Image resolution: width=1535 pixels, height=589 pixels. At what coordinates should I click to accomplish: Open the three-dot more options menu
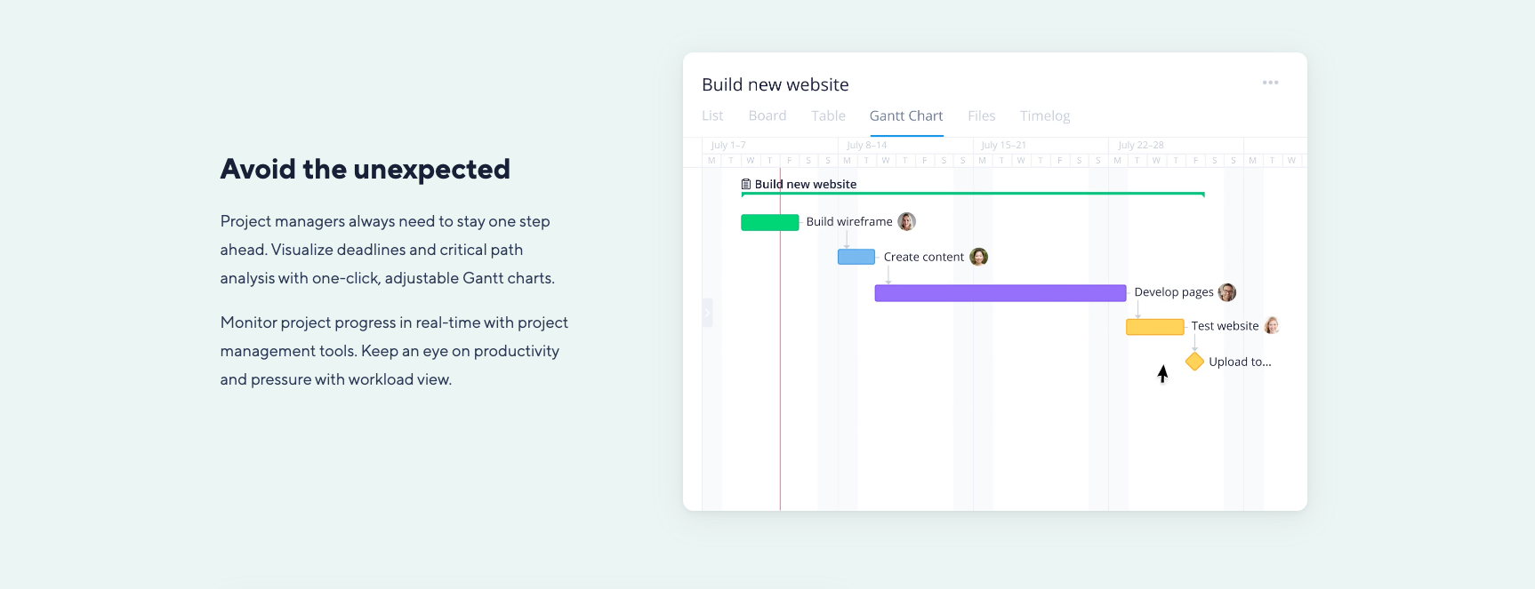click(1270, 83)
